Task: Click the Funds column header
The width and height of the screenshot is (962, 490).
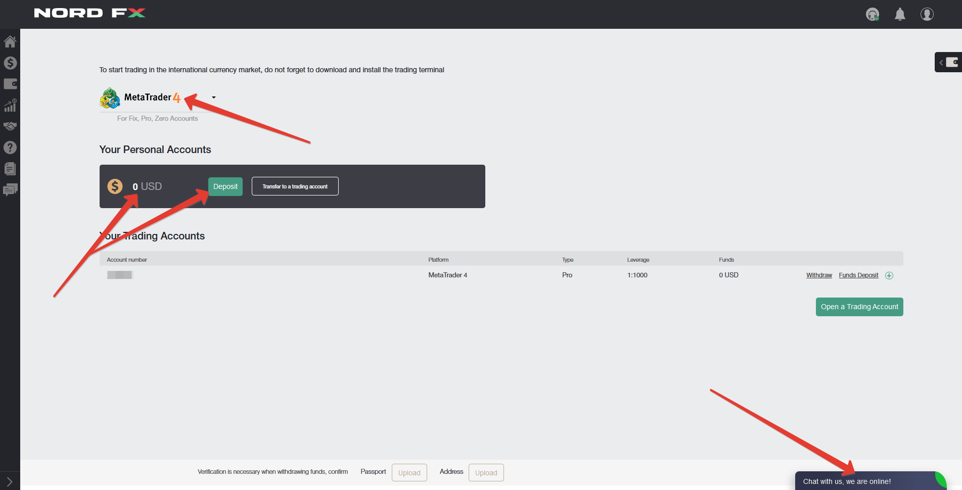Action: pos(726,260)
